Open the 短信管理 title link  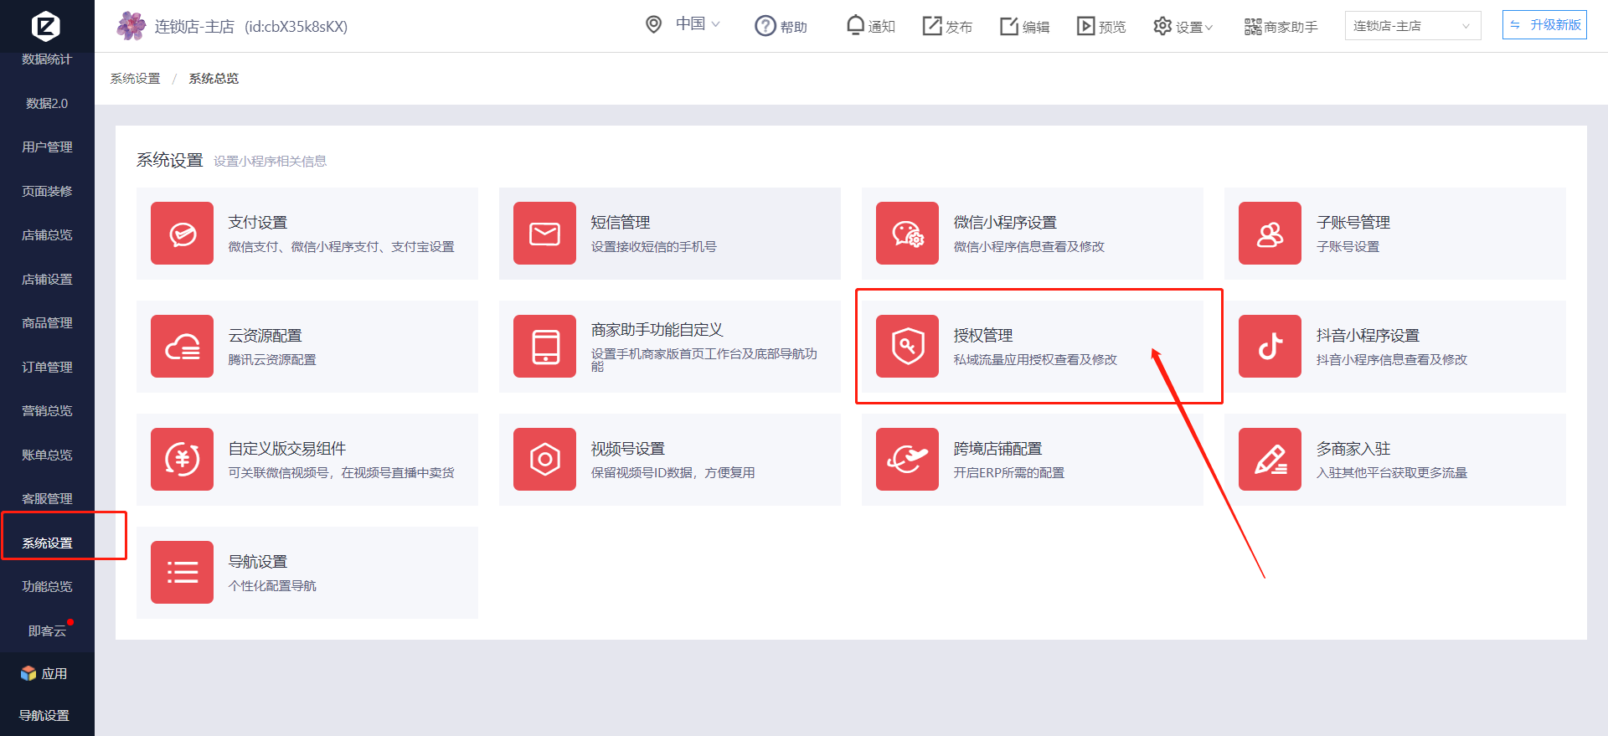621,222
